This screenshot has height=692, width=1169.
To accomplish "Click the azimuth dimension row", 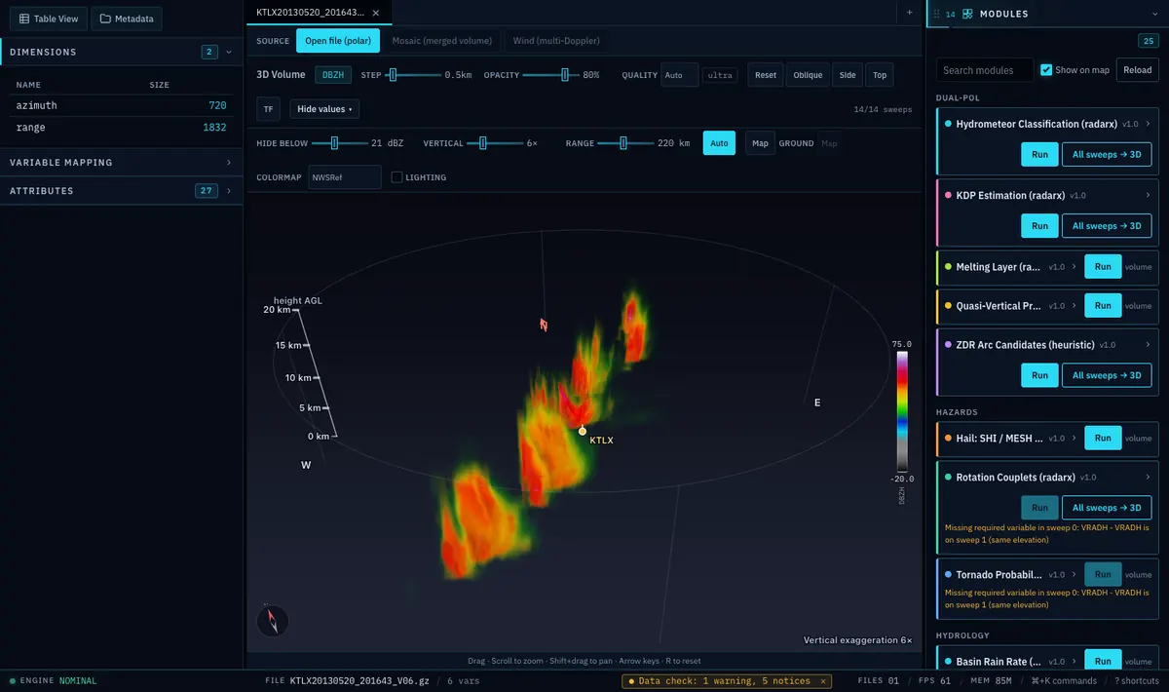I will pos(120,105).
